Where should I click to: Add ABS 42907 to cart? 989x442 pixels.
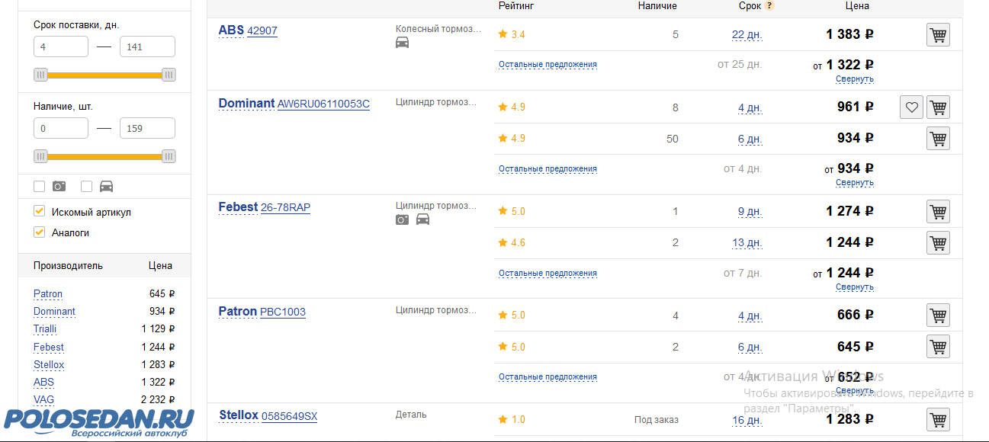click(x=938, y=35)
